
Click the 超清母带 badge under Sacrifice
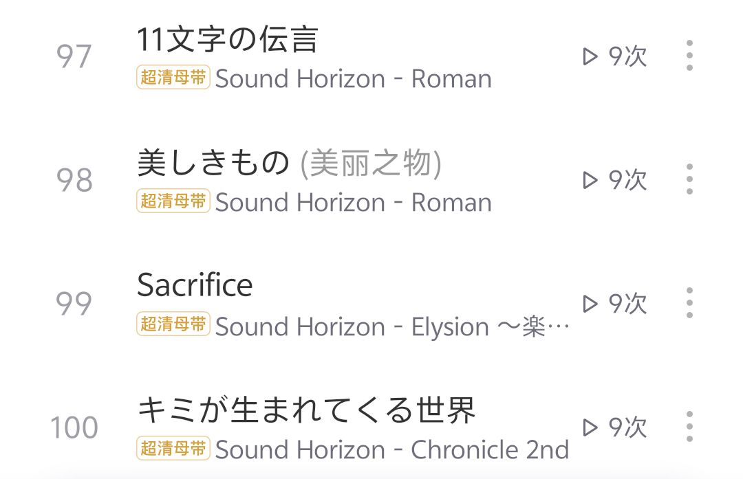(173, 325)
